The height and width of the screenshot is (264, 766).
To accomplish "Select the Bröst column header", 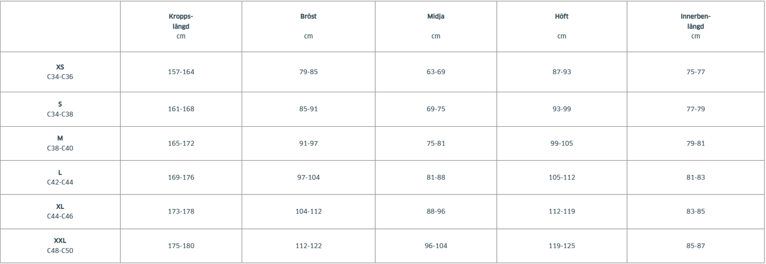I will 308,16.
